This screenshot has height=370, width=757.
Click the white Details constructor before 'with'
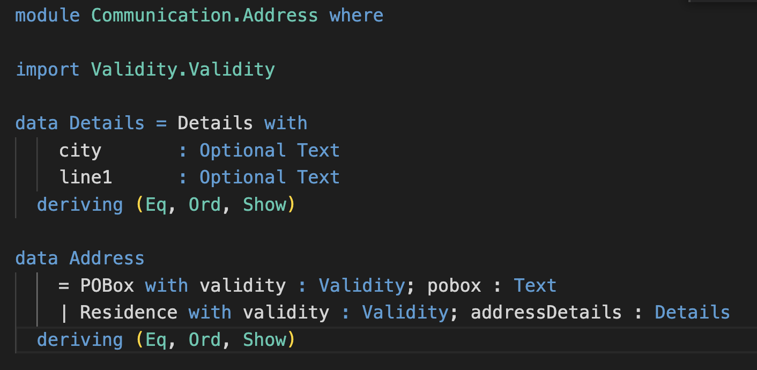pyautogui.click(x=215, y=123)
